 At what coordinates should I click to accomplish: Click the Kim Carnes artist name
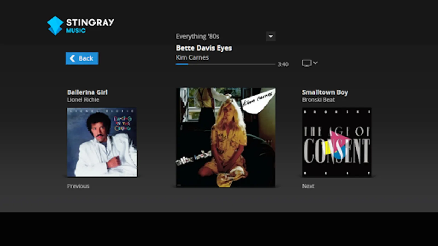(192, 57)
